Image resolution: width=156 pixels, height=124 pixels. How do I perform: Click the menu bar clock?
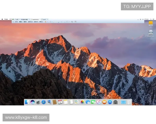click(x=147, y=19)
